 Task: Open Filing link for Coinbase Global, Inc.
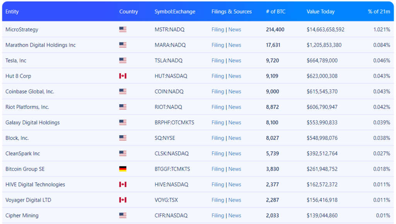tap(218, 92)
